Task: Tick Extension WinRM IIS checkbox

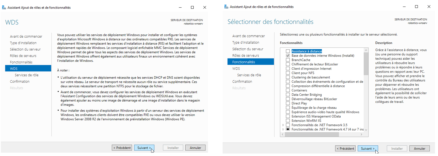Action: click(288, 121)
